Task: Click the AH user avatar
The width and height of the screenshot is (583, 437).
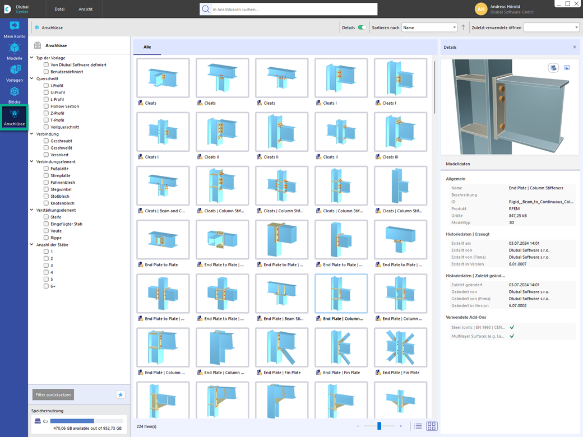Action: pyautogui.click(x=481, y=9)
